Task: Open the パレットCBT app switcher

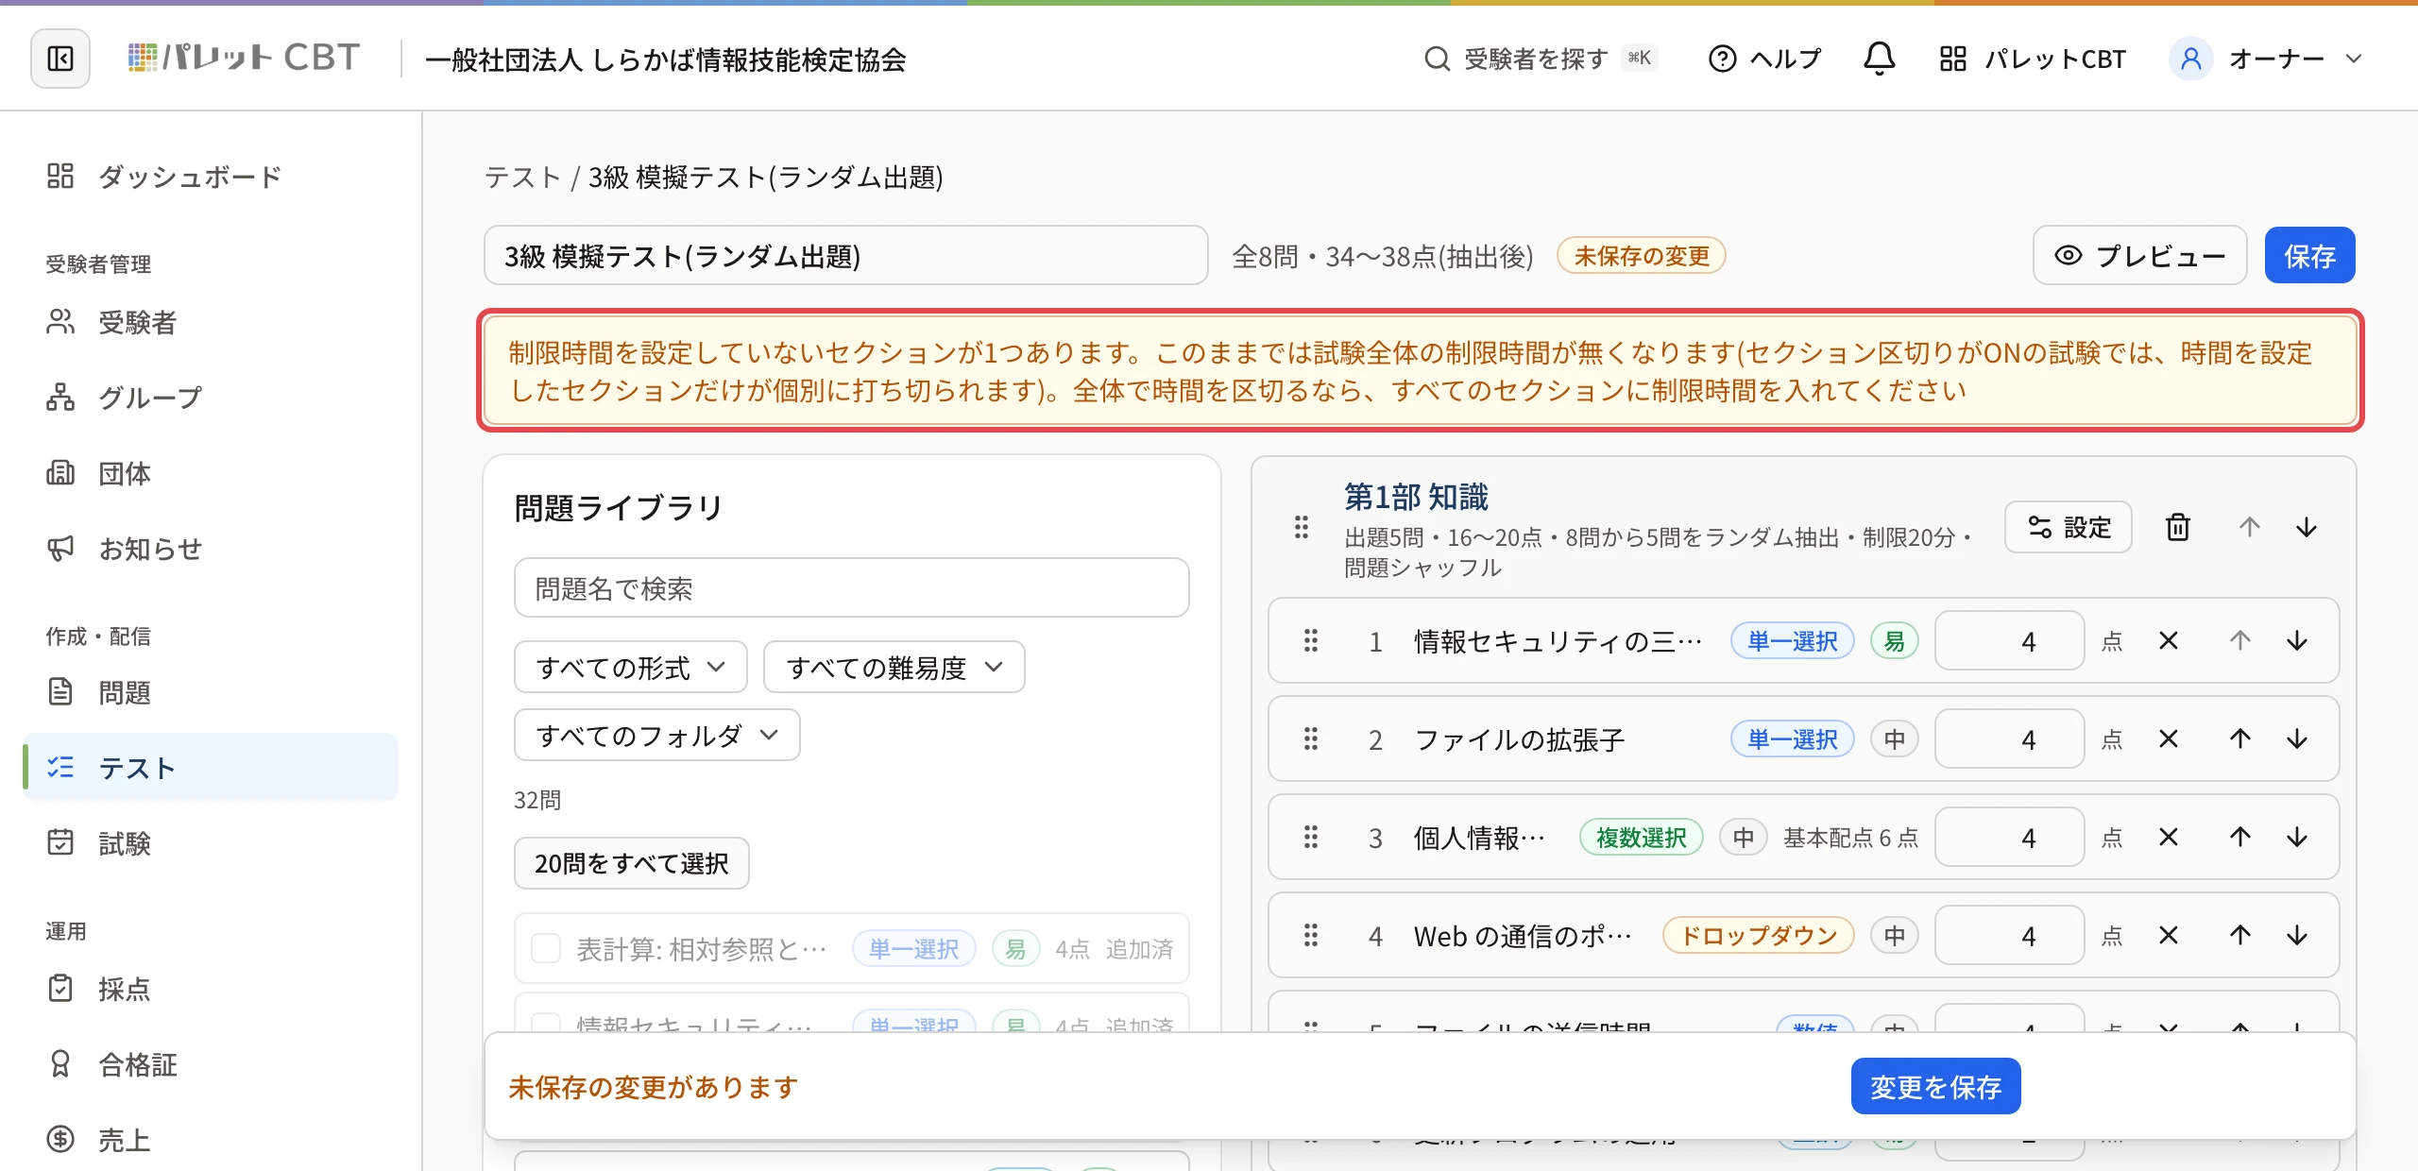Action: [2033, 59]
